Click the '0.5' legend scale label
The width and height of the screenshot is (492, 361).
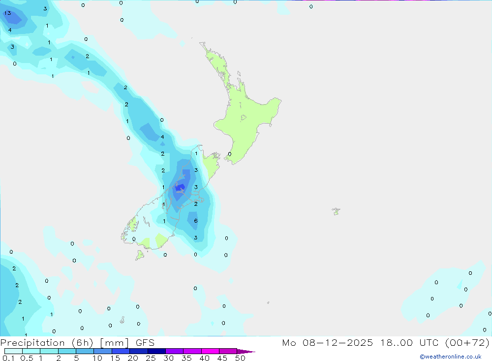(x=27, y=358)
